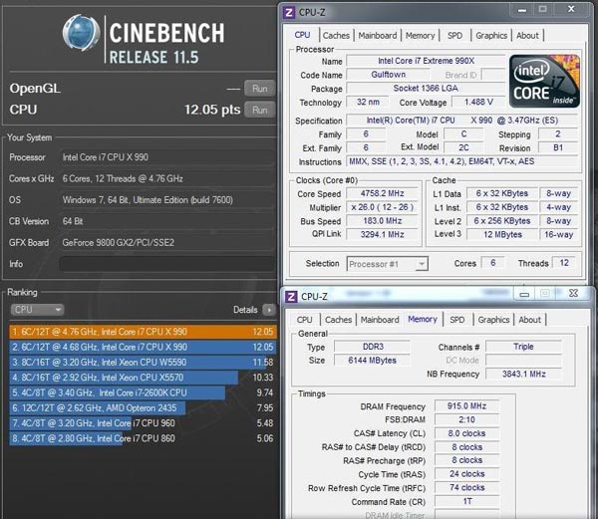
Task: Switch to SPD tab in bottom CPU-Z window
Action: click(456, 320)
